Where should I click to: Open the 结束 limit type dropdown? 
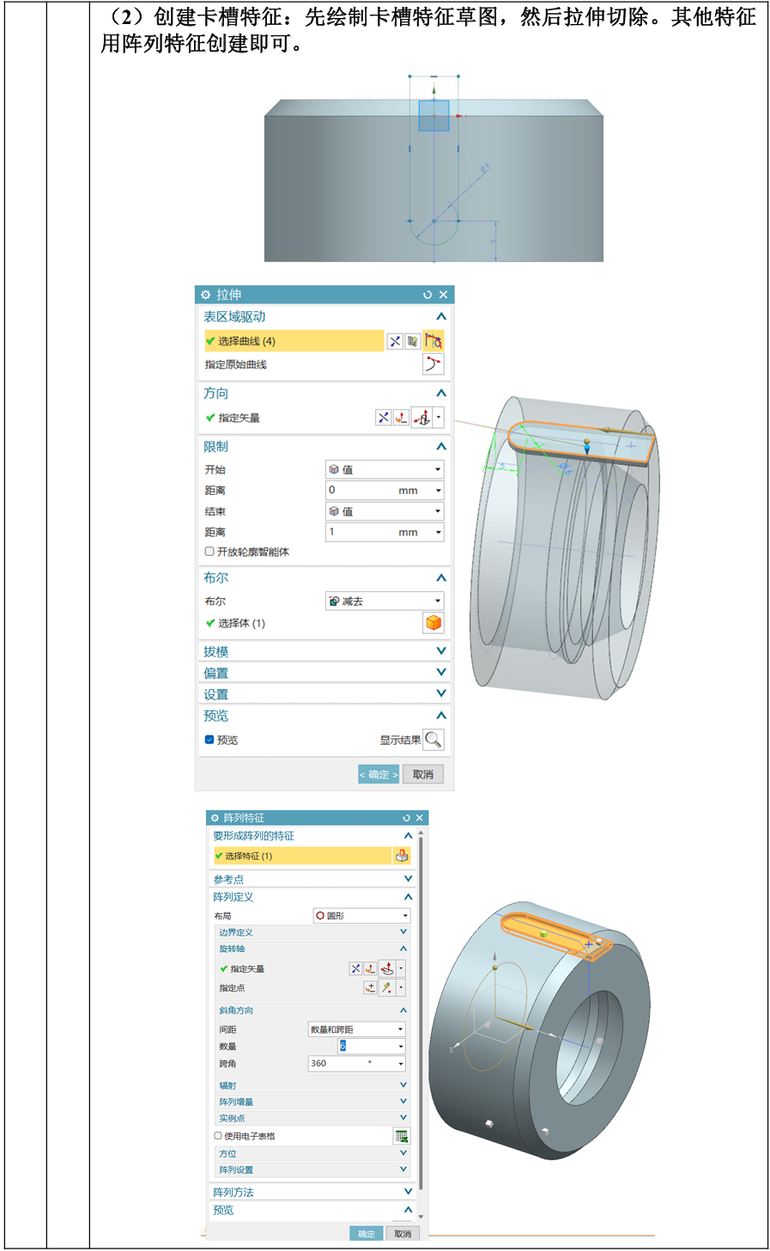[385, 511]
